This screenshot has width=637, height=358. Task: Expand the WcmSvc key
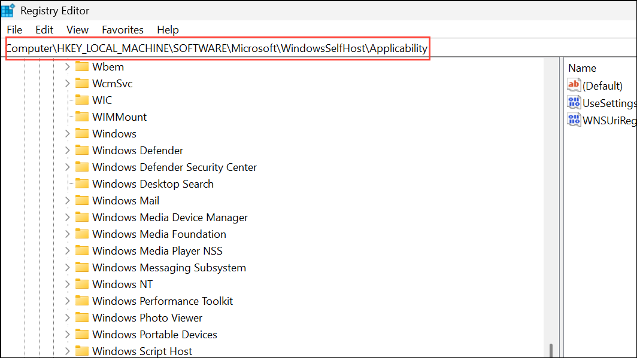pos(68,84)
